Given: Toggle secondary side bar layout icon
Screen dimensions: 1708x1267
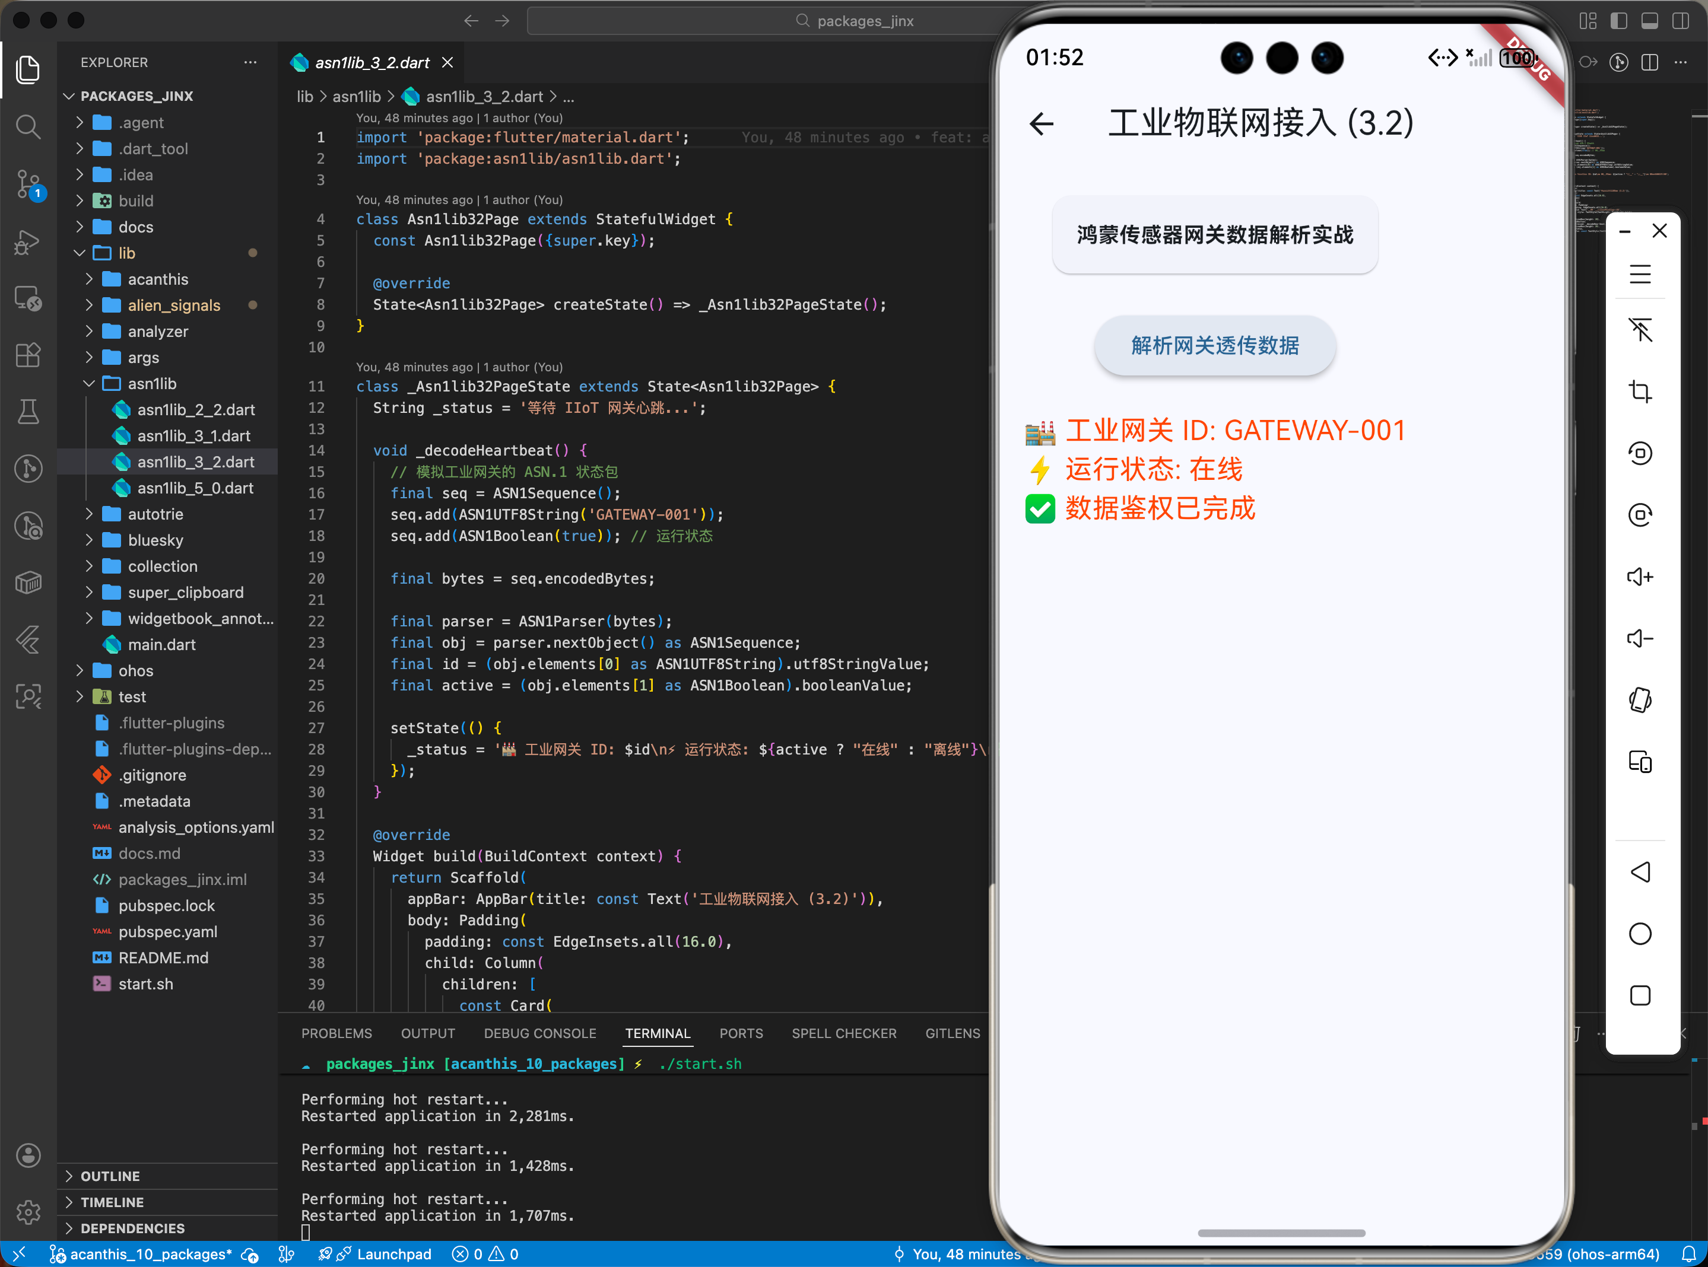Looking at the screenshot, I should click(x=1680, y=21).
